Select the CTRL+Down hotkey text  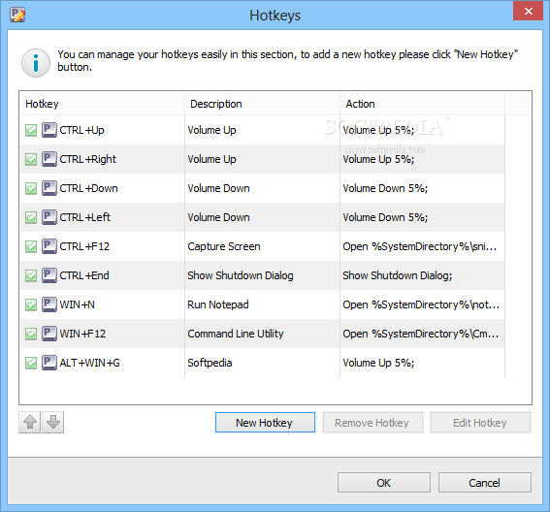[88, 188]
